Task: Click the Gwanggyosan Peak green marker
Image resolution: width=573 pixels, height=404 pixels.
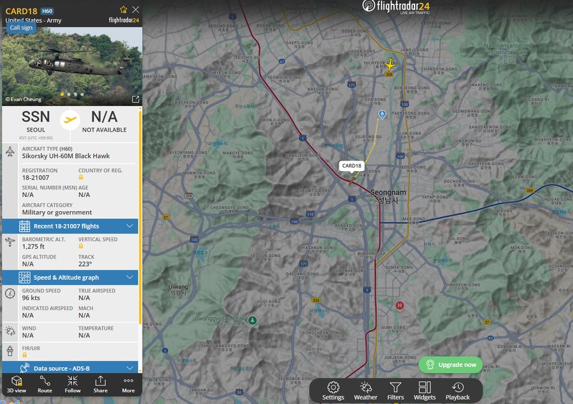Action: [x=252, y=321]
